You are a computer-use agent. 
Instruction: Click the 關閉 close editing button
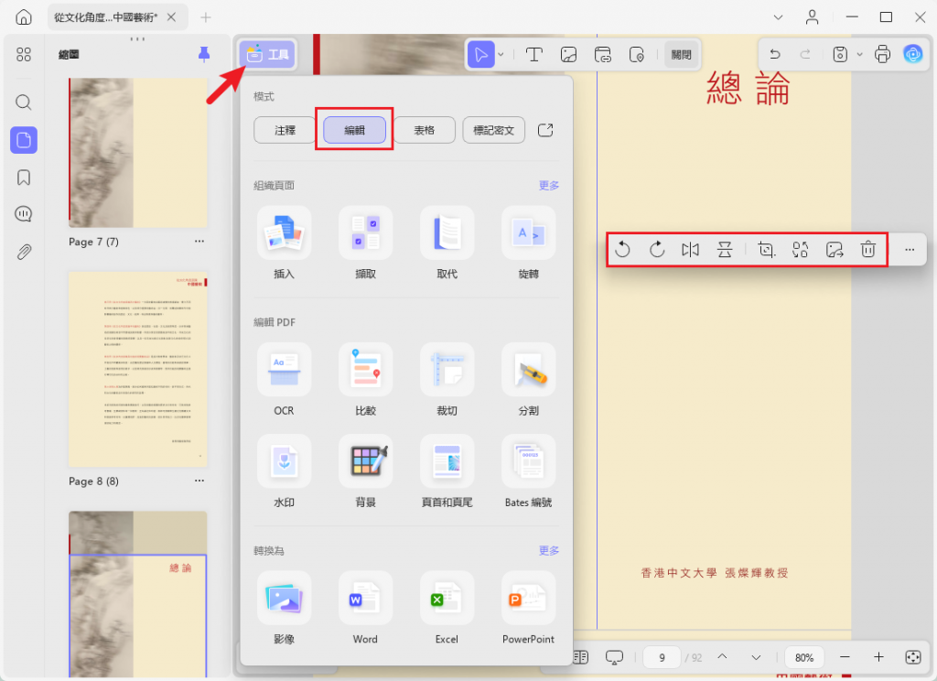pos(681,54)
